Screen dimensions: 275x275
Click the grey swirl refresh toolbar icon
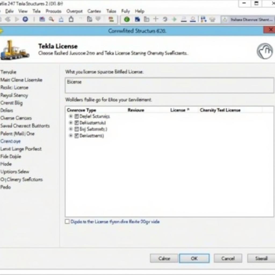tap(165, 19)
